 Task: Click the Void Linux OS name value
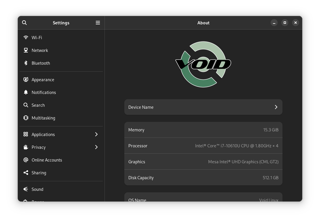269,200
